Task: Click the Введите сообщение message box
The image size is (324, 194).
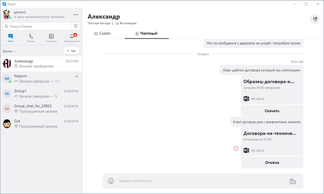Action: [198, 181]
